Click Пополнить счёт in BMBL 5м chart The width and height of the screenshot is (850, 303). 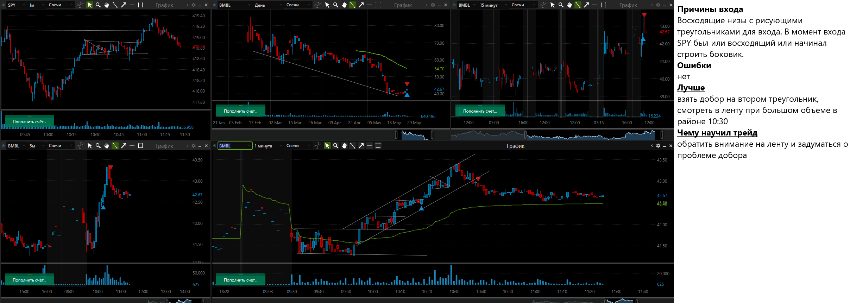(29, 280)
